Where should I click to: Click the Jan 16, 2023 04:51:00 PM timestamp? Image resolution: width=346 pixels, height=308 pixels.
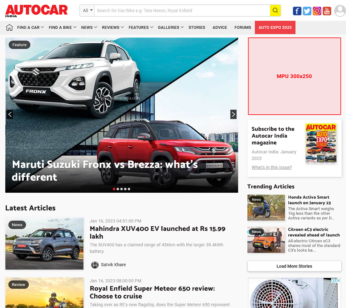click(115, 221)
